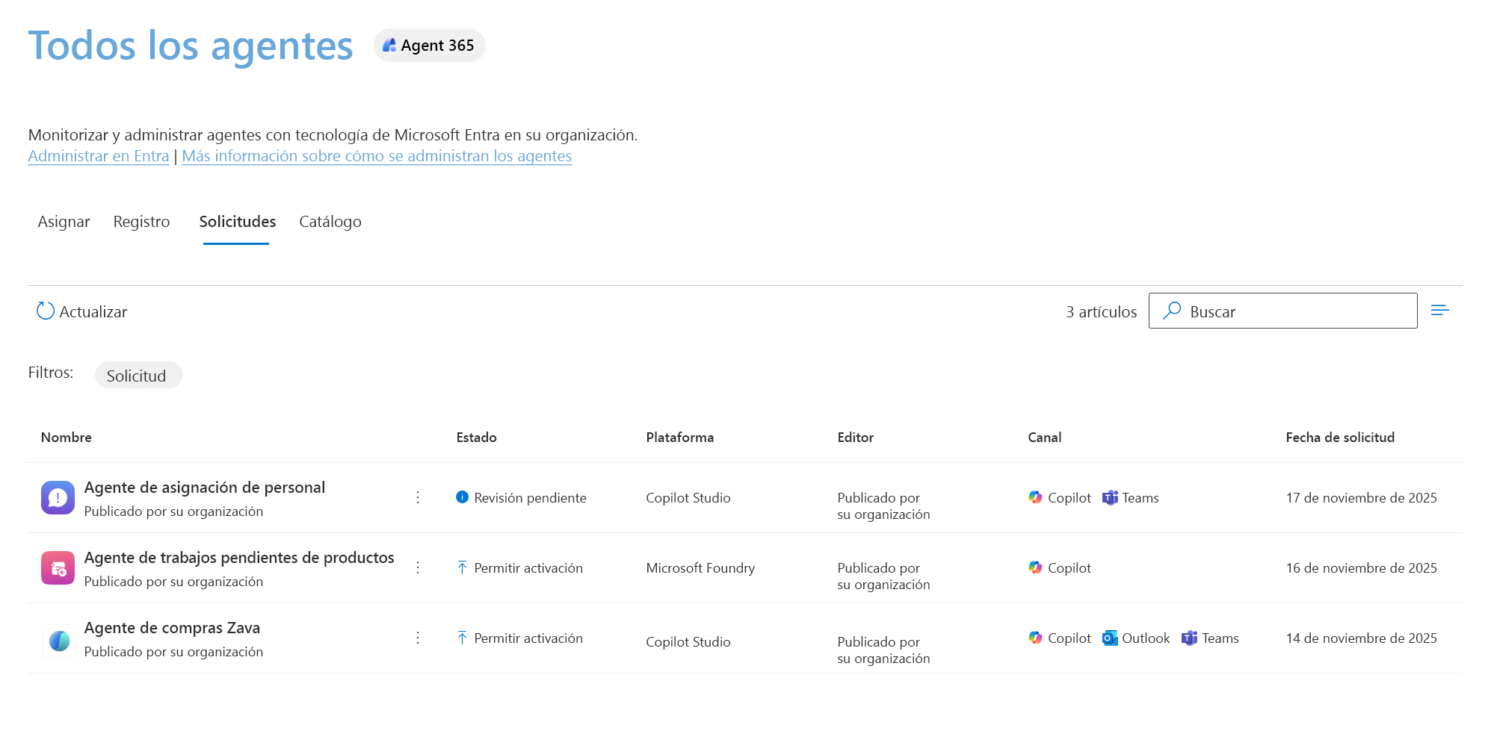Open the Más información sobre cómo se administran link
Image resolution: width=1494 pixels, height=731 pixels.
pos(377,156)
